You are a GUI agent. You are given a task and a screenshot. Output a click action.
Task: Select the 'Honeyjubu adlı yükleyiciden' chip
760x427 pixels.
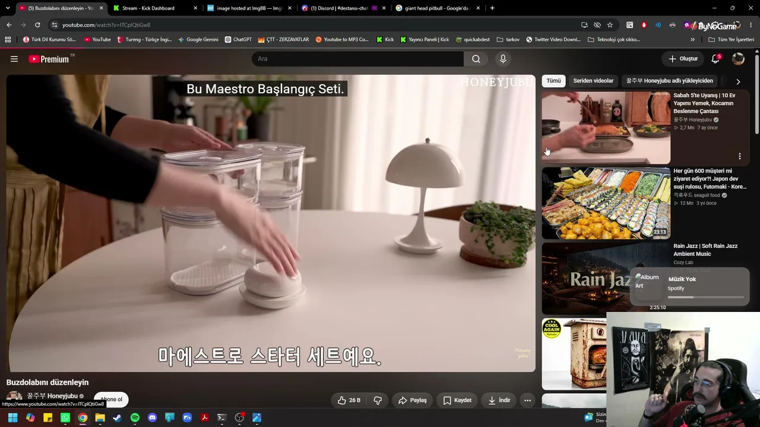coord(670,81)
